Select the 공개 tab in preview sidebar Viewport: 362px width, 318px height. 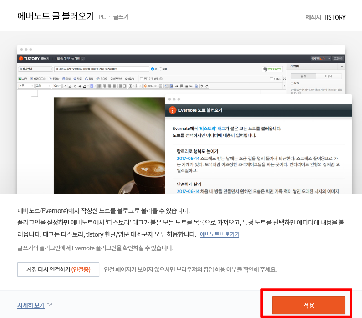click(x=303, y=76)
